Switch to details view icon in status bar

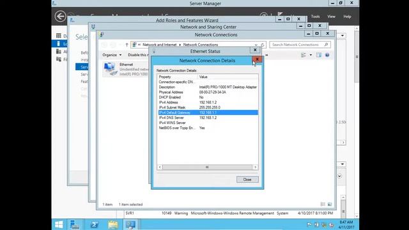323,204
